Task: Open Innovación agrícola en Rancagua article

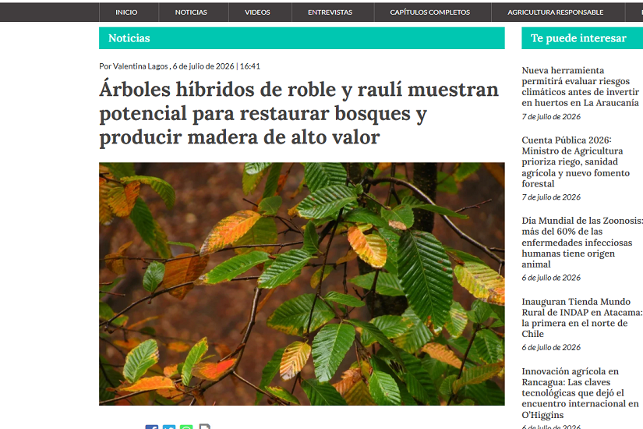Action: click(580, 393)
